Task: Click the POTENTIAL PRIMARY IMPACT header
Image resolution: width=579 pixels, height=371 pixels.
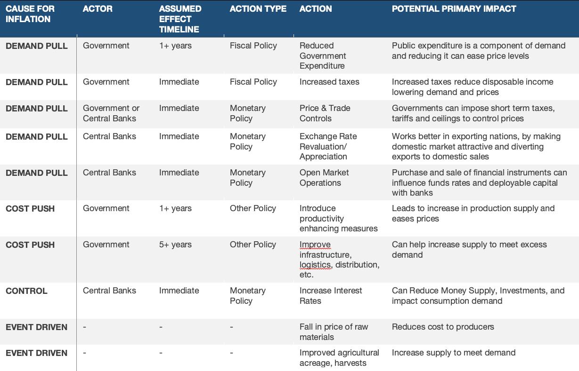Action: click(454, 9)
